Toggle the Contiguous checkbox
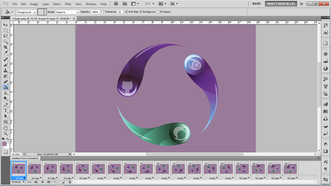 point(141,12)
